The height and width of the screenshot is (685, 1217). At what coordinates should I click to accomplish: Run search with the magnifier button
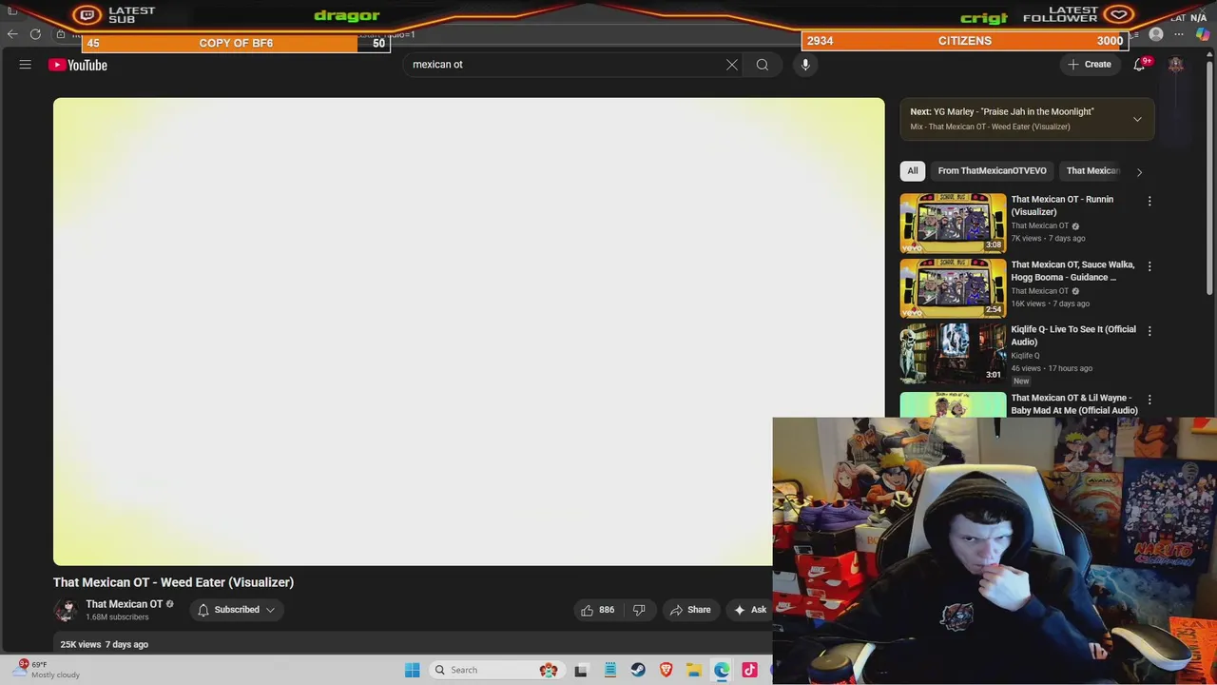pyautogui.click(x=763, y=65)
